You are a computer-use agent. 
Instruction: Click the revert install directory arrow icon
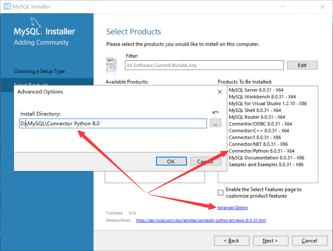(x=215, y=112)
